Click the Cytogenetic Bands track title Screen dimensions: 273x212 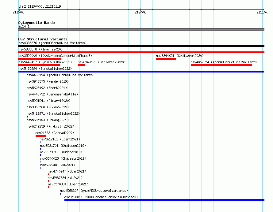point(37,23)
